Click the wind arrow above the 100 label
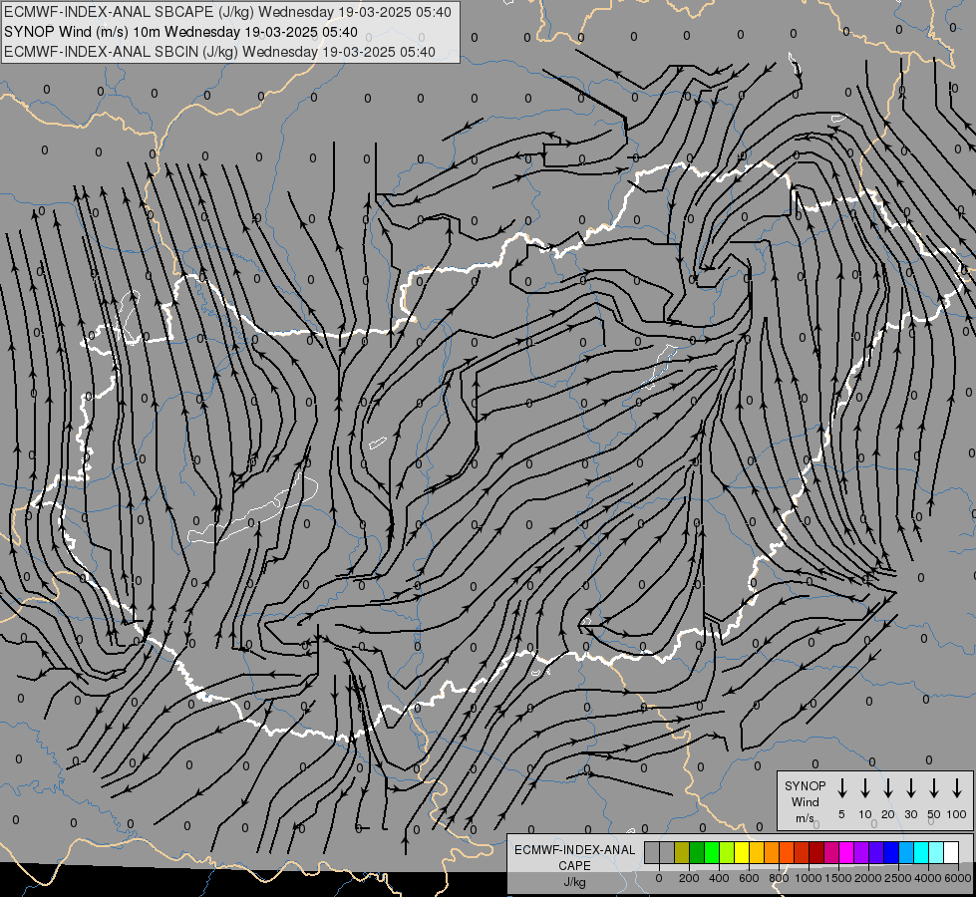The image size is (976, 897). (x=957, y=788)
